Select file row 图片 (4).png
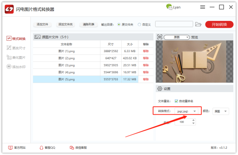Viewport: 238px width, 155px height. [93, 72]
